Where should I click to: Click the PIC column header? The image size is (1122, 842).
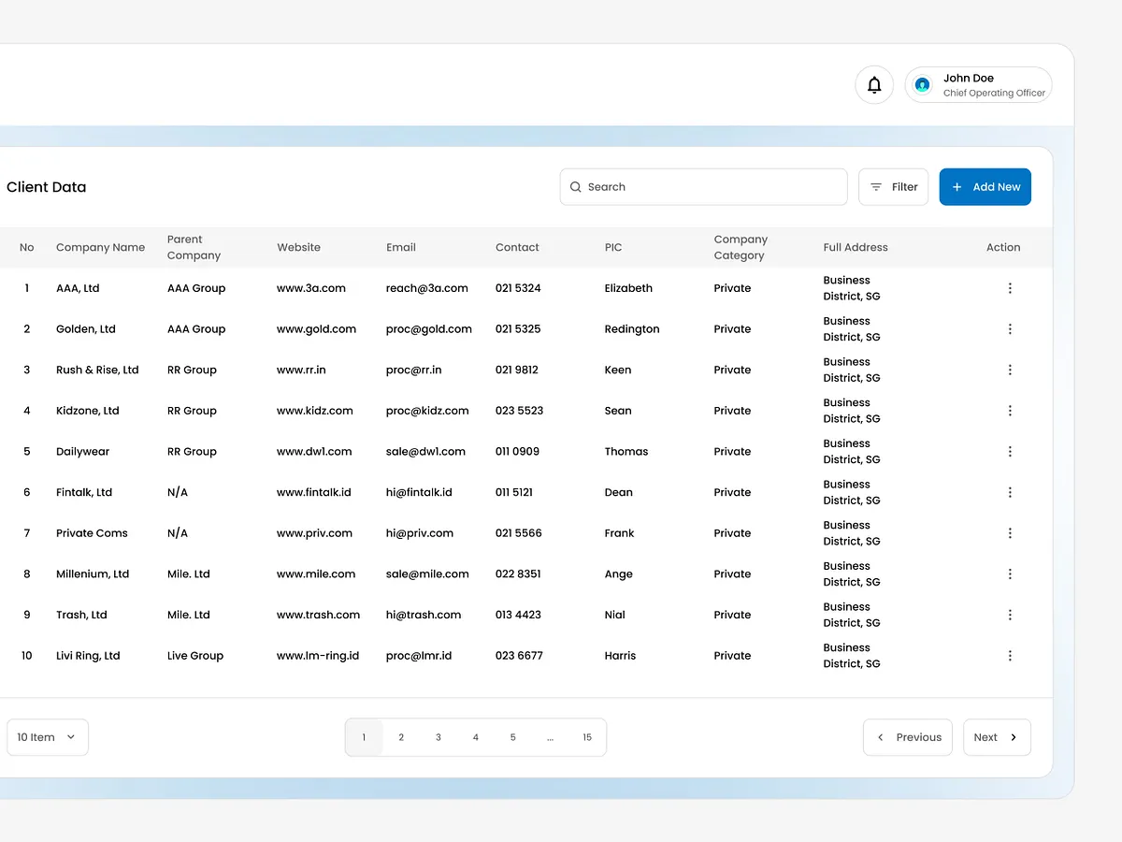coord(613,248)
